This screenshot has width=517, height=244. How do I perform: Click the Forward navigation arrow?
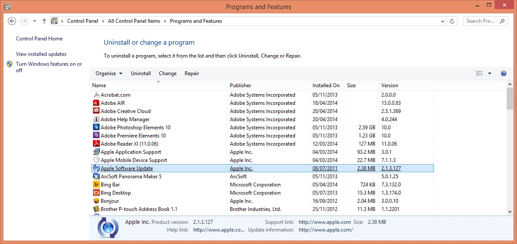click(24, 21)
